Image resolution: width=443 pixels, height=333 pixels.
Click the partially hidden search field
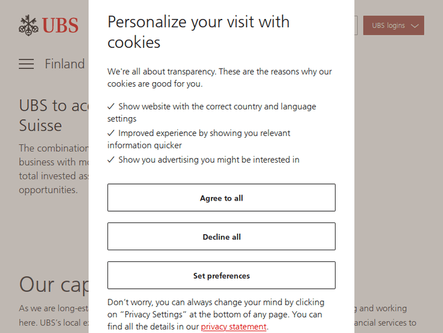(356, 25)
